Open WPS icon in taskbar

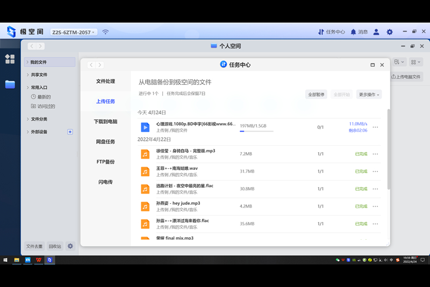coord(39,260)
